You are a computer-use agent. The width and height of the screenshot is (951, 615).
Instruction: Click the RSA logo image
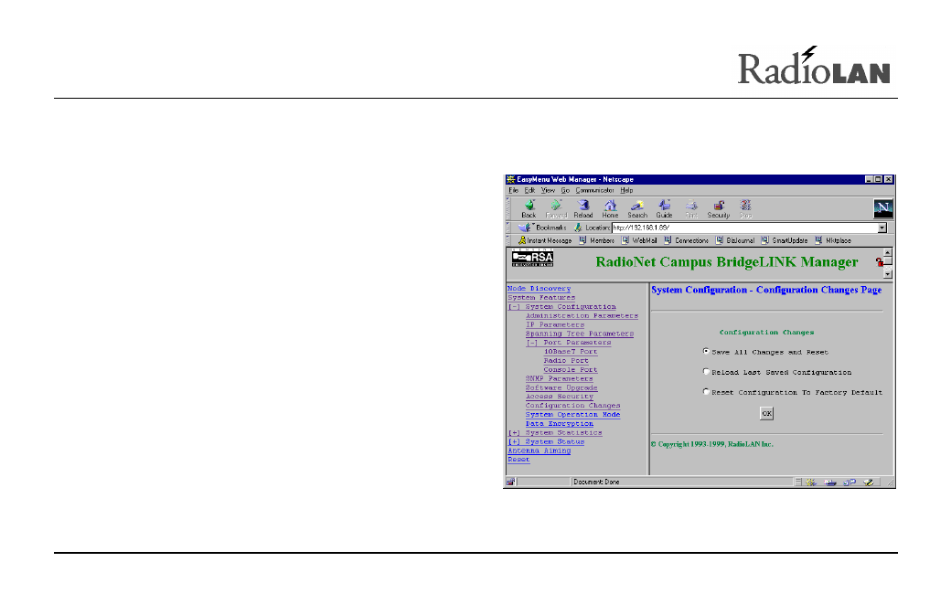point(532,258)
